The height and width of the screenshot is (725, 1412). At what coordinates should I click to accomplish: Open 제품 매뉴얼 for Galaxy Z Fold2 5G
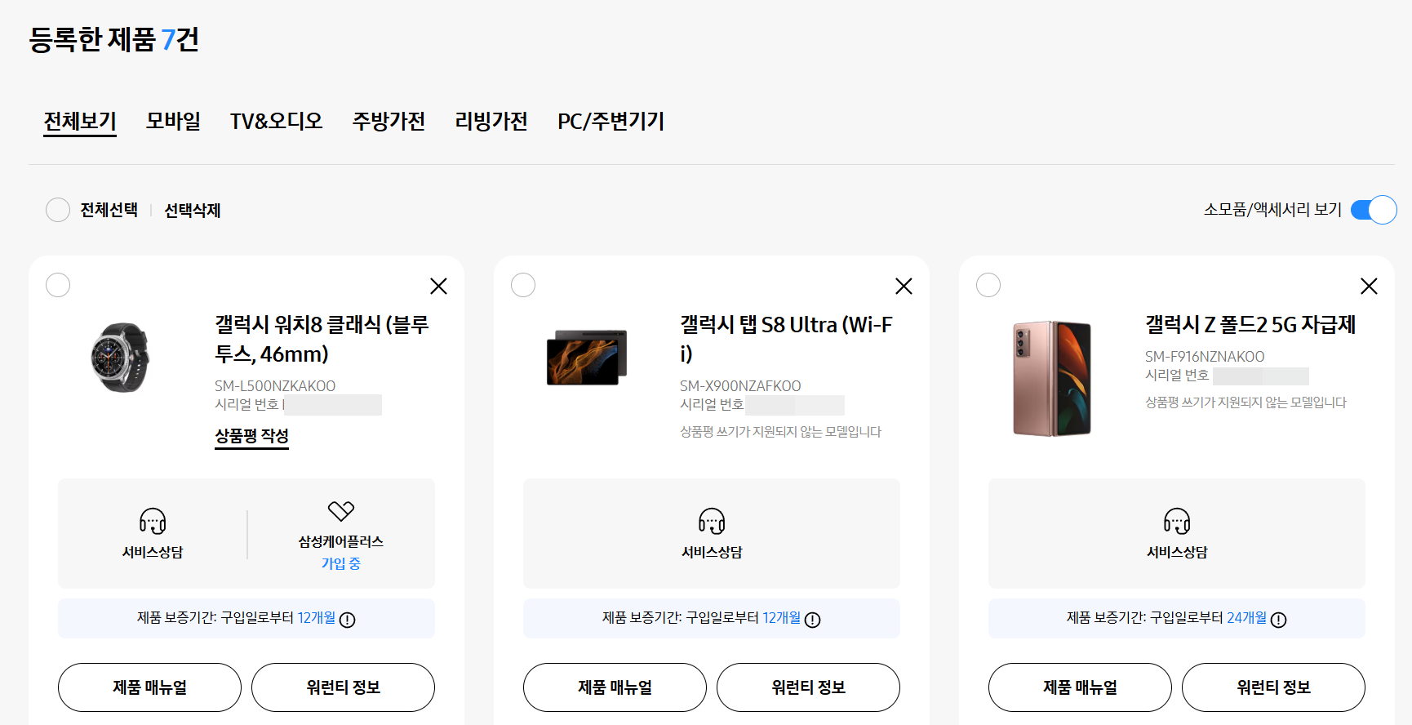pyautogui.click(x=1080, y=687)
